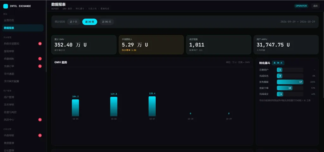Click the OPERATOR role badge
The width and height of the screenshot is (324, 152).
[301, 6]
